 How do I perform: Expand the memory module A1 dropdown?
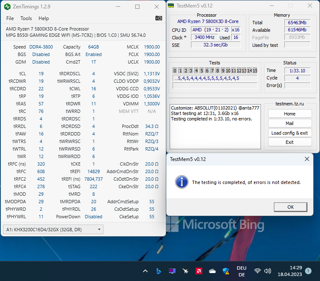point(53,230)
